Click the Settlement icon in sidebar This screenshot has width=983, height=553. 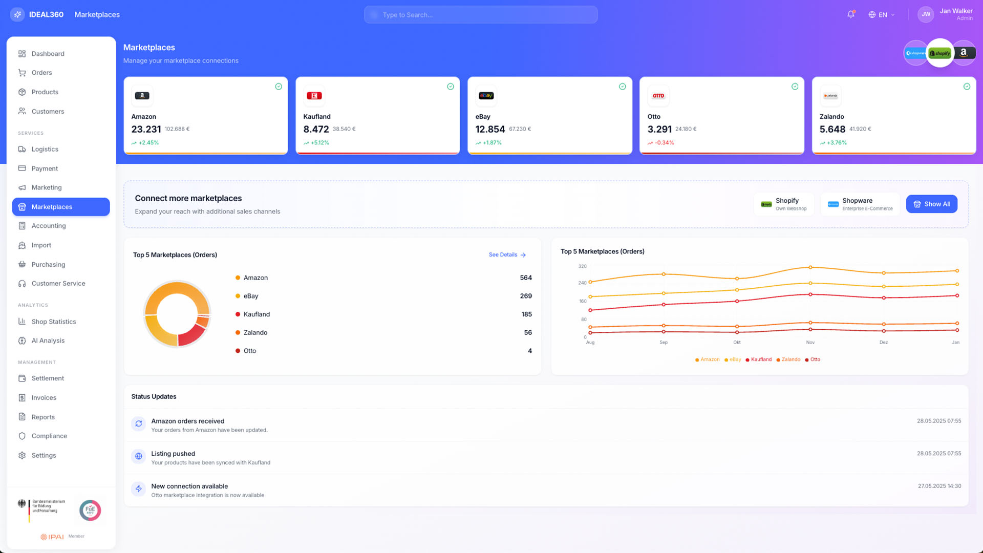click(22, 378)
